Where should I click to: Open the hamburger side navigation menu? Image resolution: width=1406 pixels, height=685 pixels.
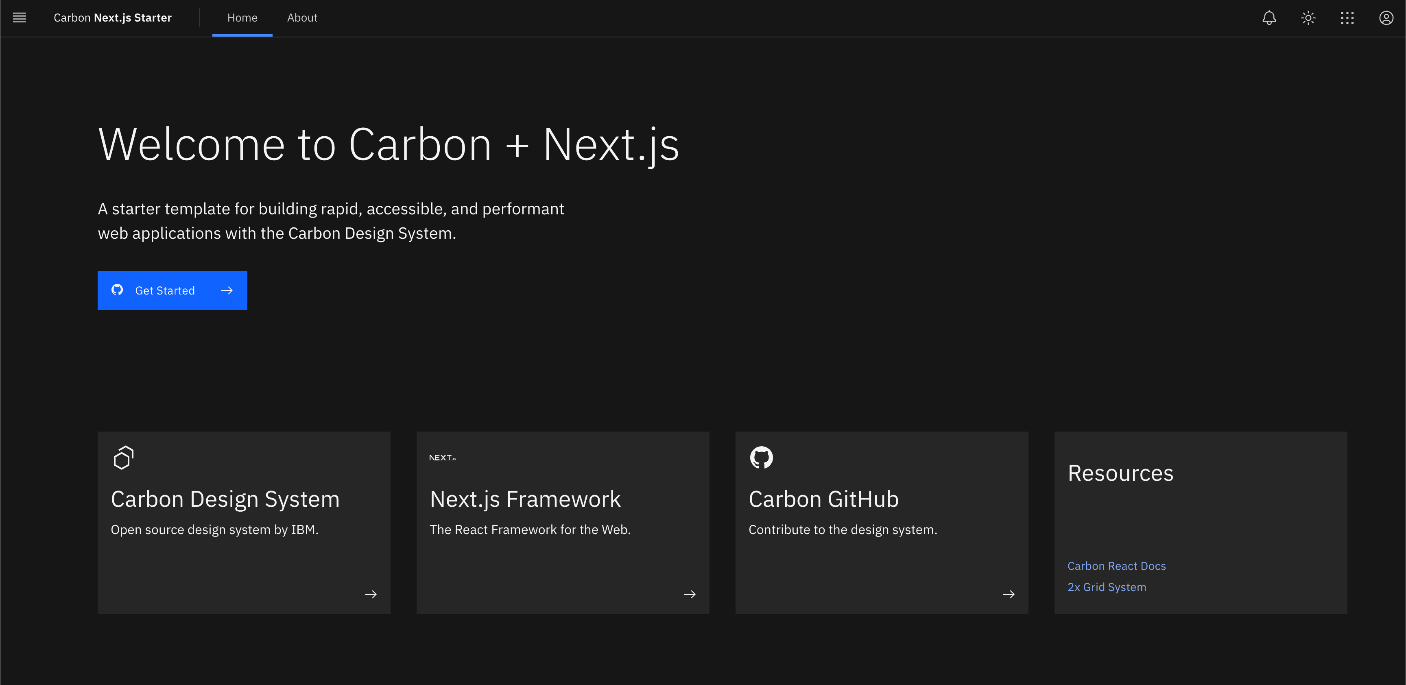20,18
